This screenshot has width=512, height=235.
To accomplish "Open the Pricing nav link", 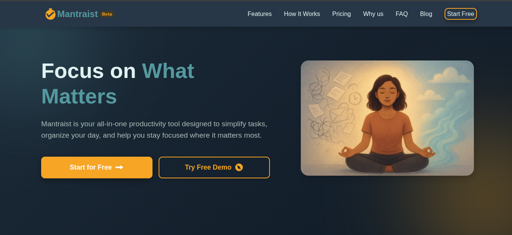I will 342,14.
